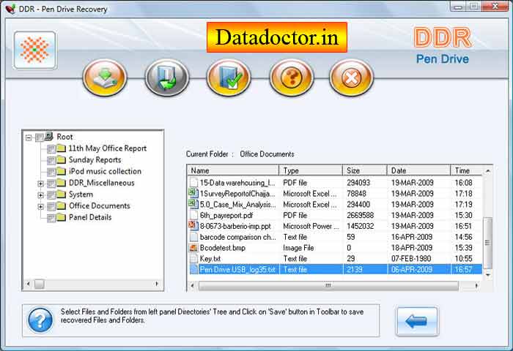Sort files by the Time column header
The image size is (513, 351).
point(467,170)
